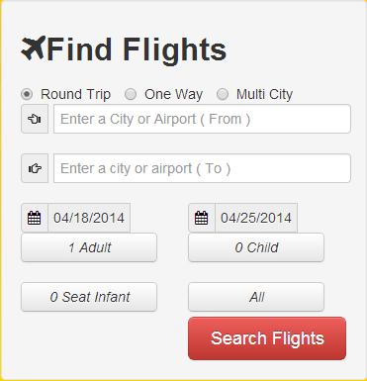Screen dimensions: 367x381
Task: Open the departure date calendar icon
Action: coord(35,218)
